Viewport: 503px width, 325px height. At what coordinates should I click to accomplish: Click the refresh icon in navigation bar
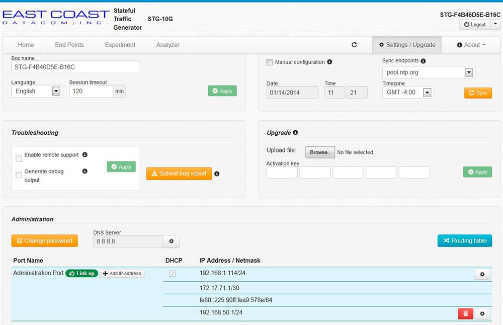pos(354,45)
